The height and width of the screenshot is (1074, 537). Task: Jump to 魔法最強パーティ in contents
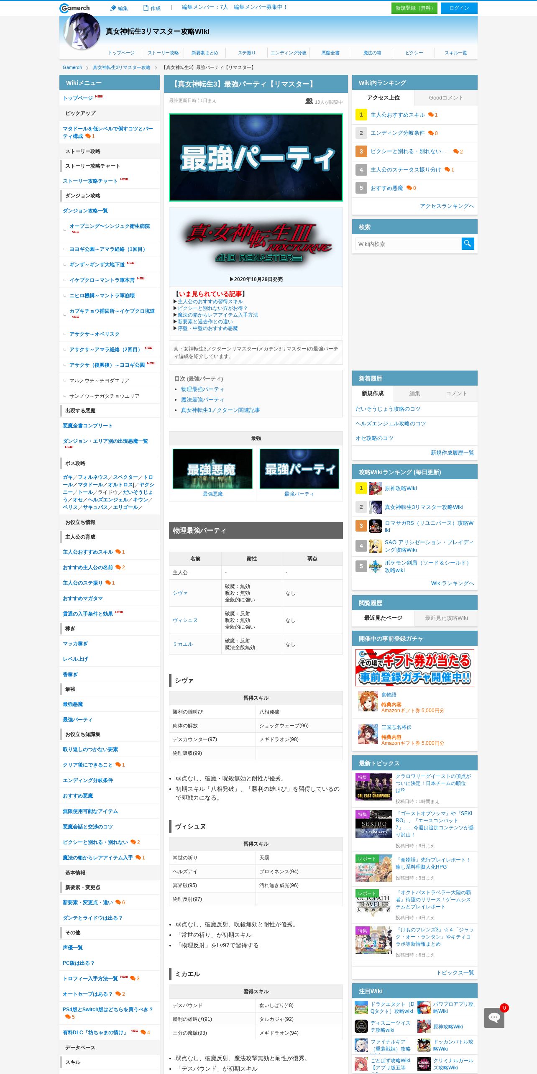click(x=202, y=400)
